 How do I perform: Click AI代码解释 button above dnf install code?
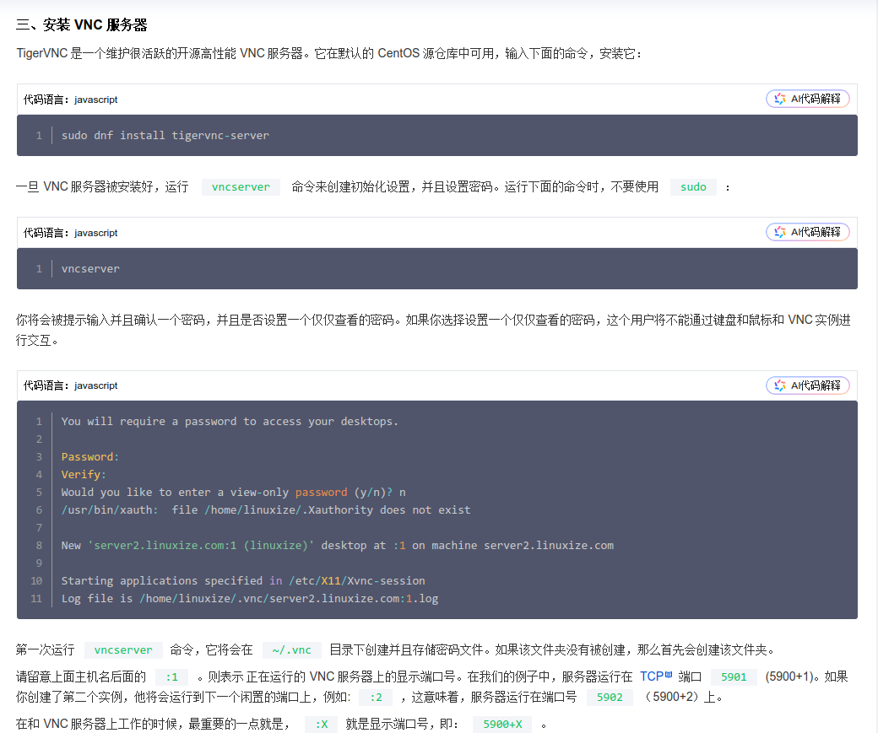[x=807, y=99]
